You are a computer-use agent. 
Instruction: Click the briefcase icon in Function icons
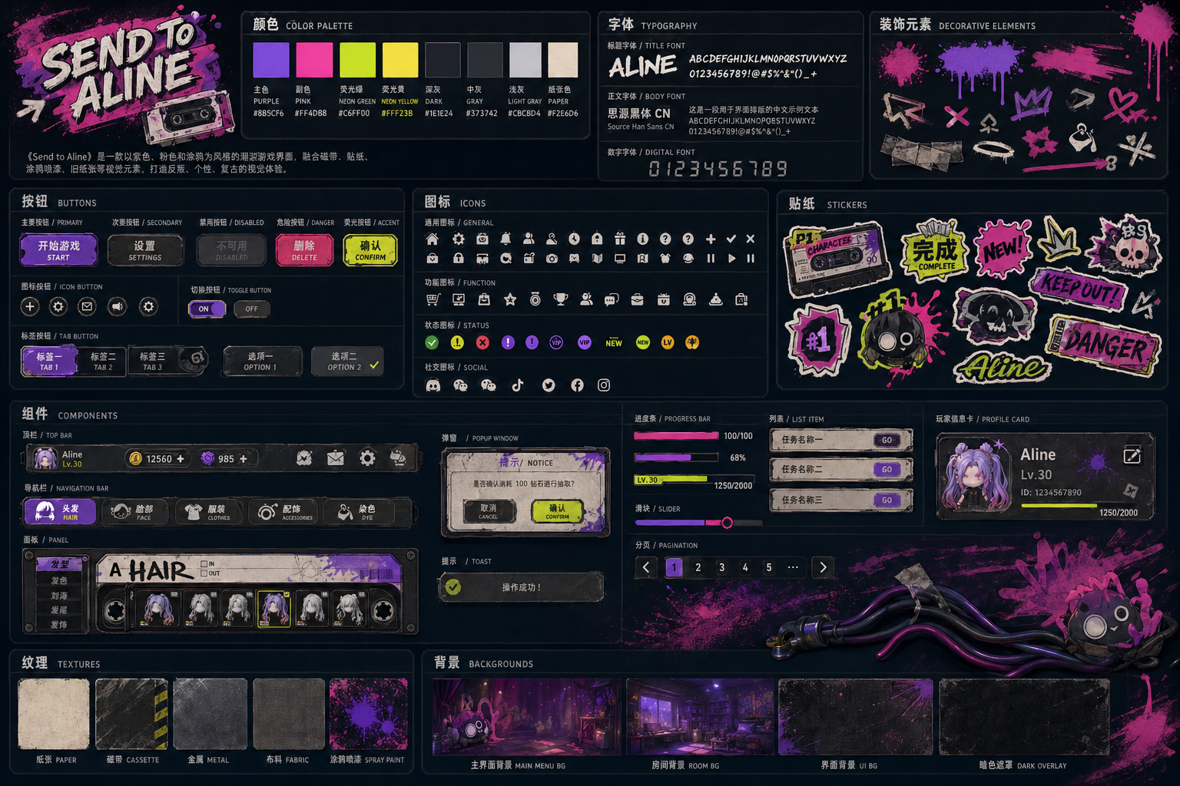tap(637, 299)
